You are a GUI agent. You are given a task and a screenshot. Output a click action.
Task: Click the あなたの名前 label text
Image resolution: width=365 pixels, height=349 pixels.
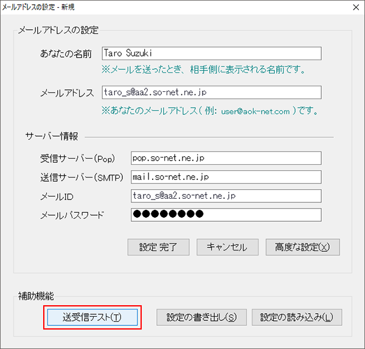[x=66, y=54]
